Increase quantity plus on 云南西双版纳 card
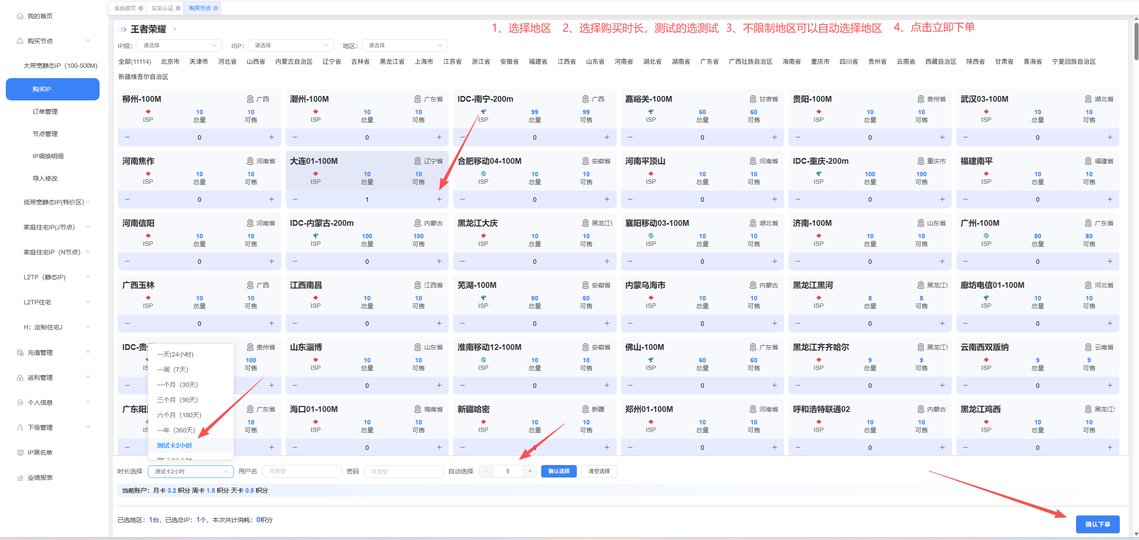This screenshot has width=1139, height=540. [1110, 386]
